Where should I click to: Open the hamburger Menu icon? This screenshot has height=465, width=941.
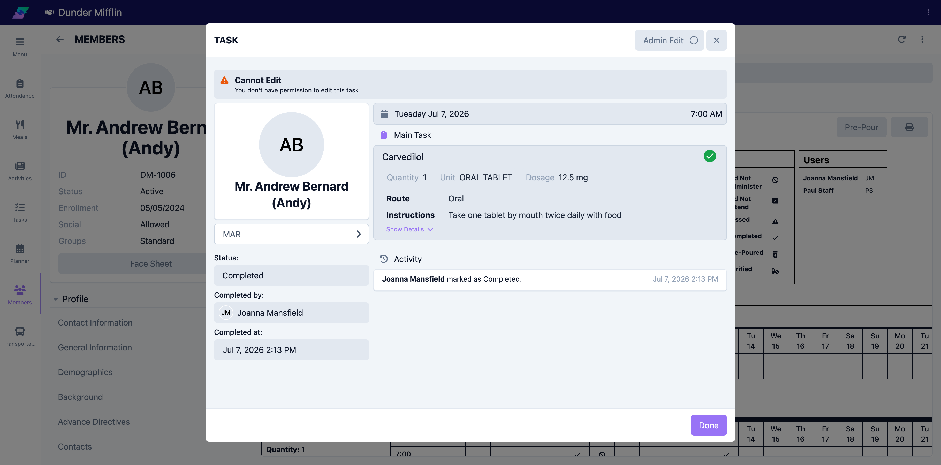pos(20,42)
